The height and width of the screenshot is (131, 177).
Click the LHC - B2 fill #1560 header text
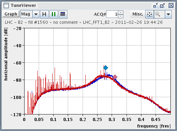[x=84, y=22]
